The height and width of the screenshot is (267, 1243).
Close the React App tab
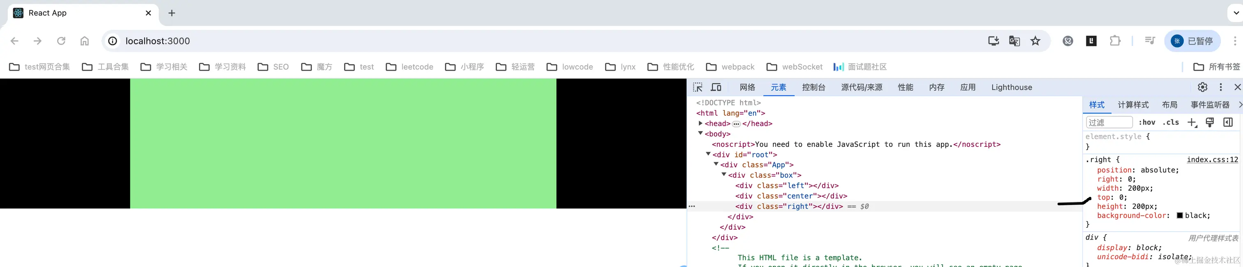148,13
